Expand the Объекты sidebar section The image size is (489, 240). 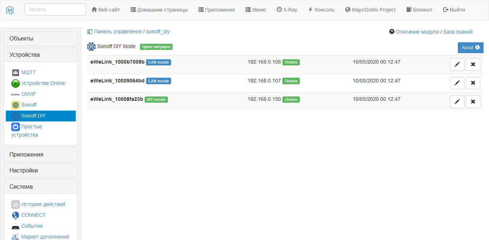41,39
